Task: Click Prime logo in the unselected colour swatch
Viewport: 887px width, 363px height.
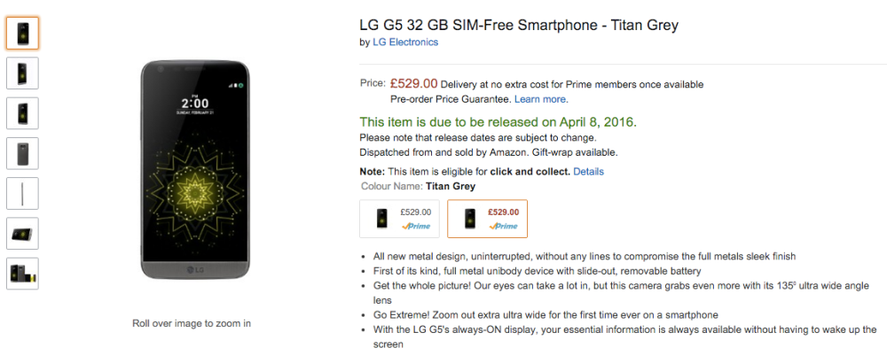Action: point(416,227)
